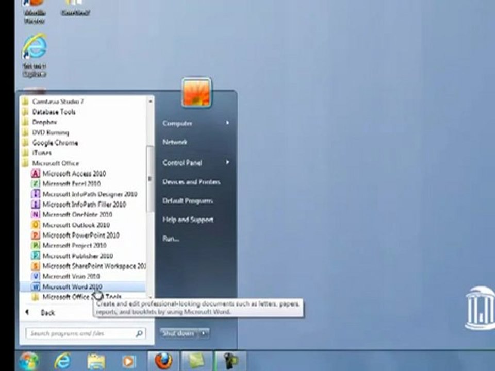This screenshot has height=371, width=495.
Task: Open Microsoft InfoPath Designer 2010 icon
Action: pos(36,194)
